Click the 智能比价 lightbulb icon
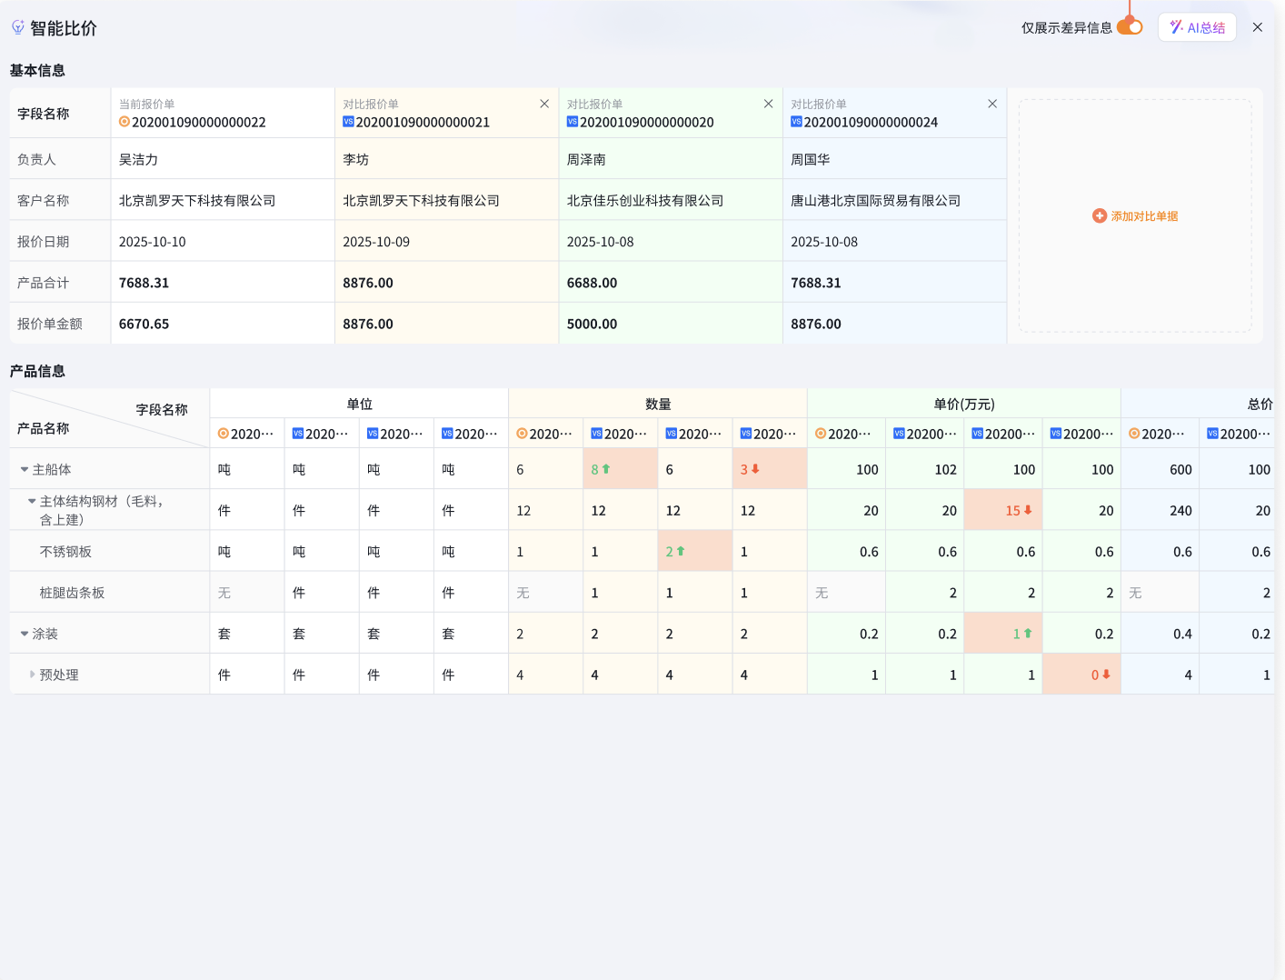The width and height of the screenshot is (1285, 980). pyautogui.click(x=17, y=27)
